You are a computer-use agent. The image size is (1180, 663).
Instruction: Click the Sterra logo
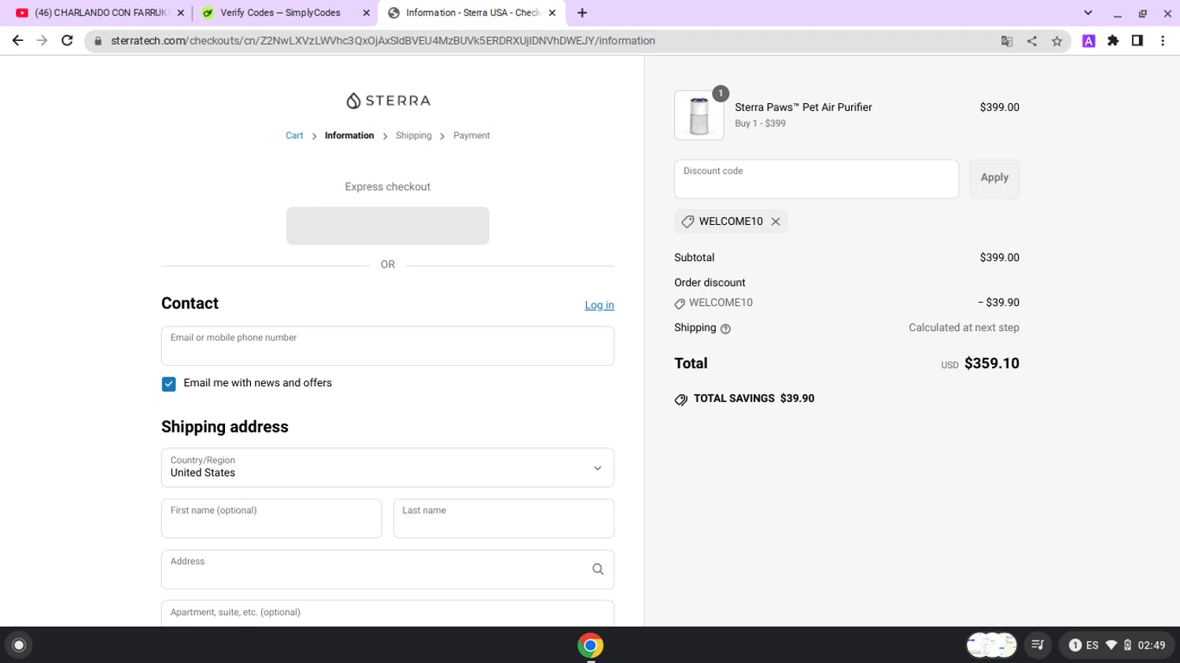tap(388, 101)
